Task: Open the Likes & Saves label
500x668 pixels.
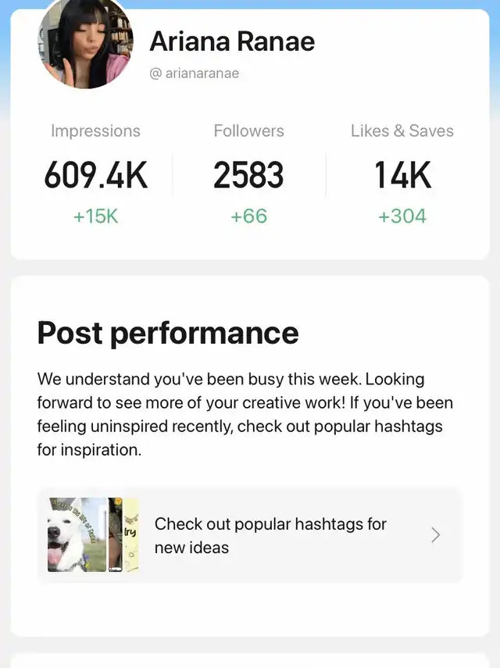Action: 402,131
